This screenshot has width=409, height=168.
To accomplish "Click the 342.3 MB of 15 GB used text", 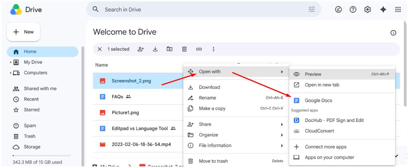I will point(37,162).
